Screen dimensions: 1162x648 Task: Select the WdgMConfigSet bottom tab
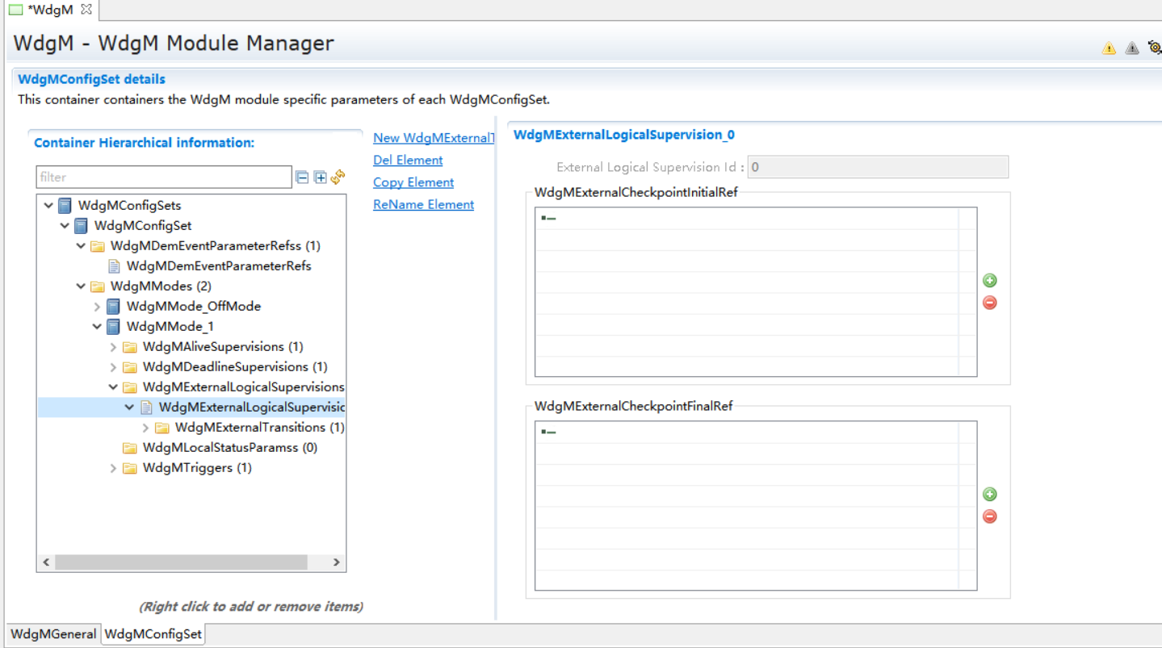pyautogui.click(x=153, y=634)
